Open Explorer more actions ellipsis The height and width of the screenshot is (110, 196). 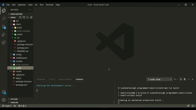(x=30, y=9)
